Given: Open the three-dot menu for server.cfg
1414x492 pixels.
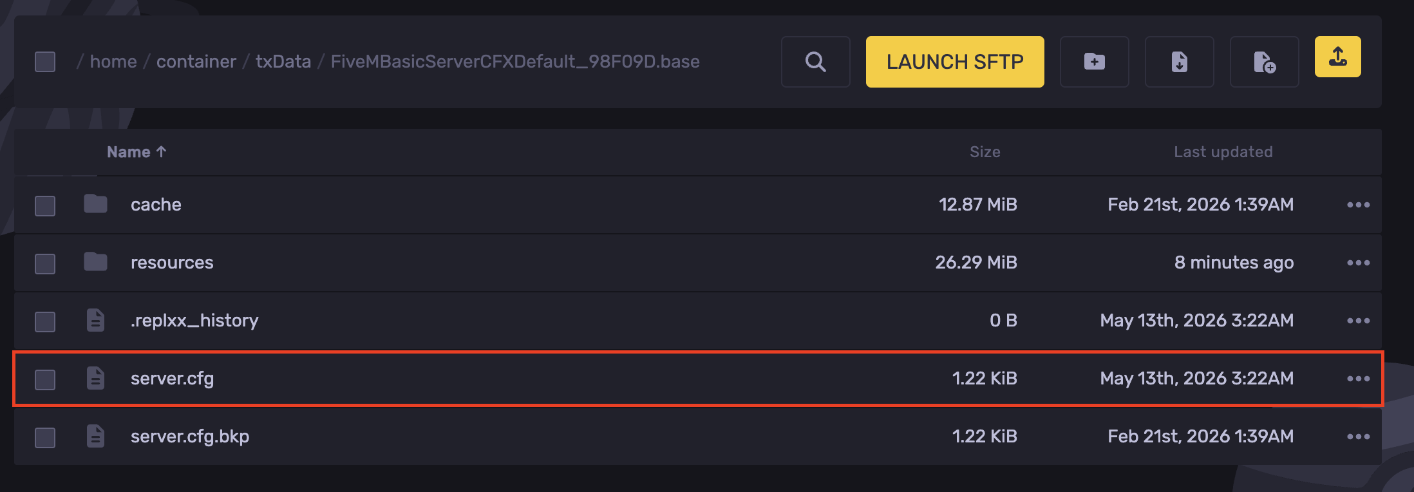Looking at the screenshot, I should click(1358, 379).
